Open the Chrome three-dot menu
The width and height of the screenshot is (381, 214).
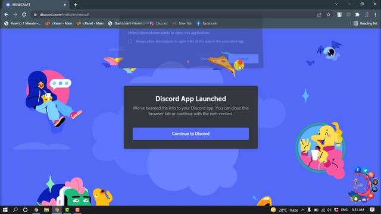pyautogui.click(x=376, y=14)
